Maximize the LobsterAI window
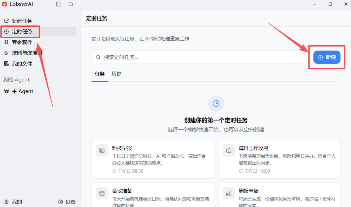 (330, 4)
